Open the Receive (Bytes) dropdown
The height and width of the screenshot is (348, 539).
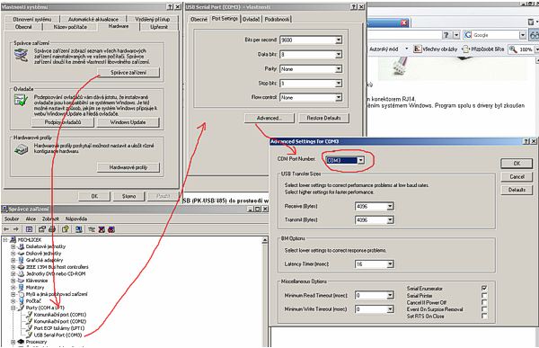click(390, 207)
